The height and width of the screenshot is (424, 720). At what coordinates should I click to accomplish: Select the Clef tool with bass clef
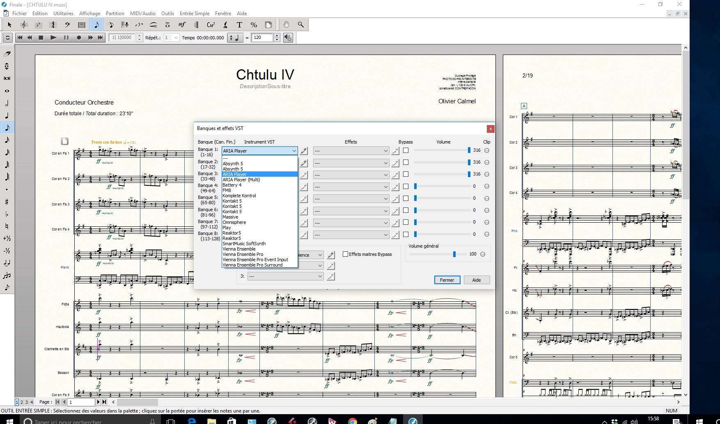[67, 25]
